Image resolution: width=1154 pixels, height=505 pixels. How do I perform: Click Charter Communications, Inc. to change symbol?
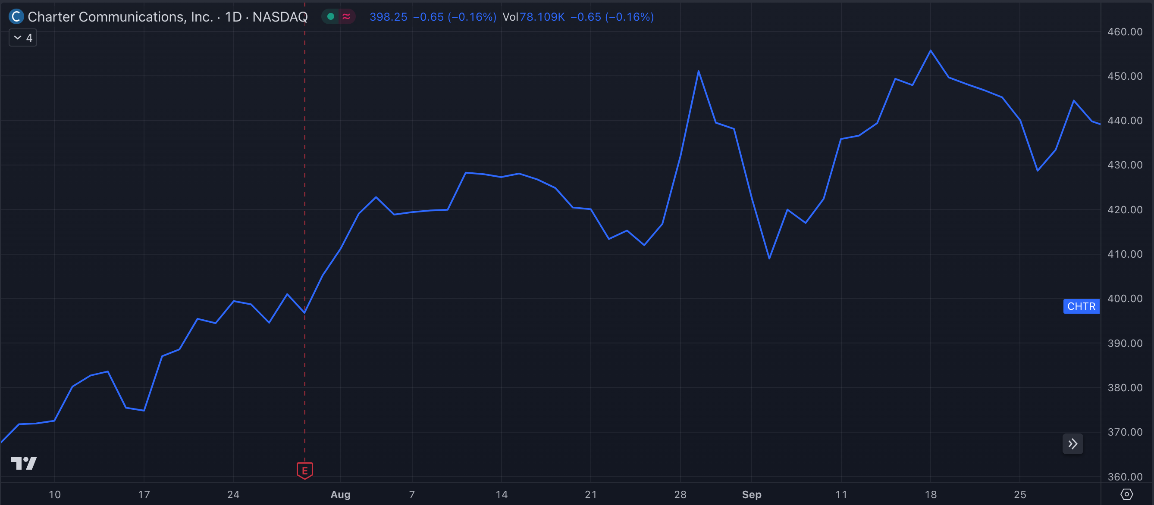click(x=120, y=16)
